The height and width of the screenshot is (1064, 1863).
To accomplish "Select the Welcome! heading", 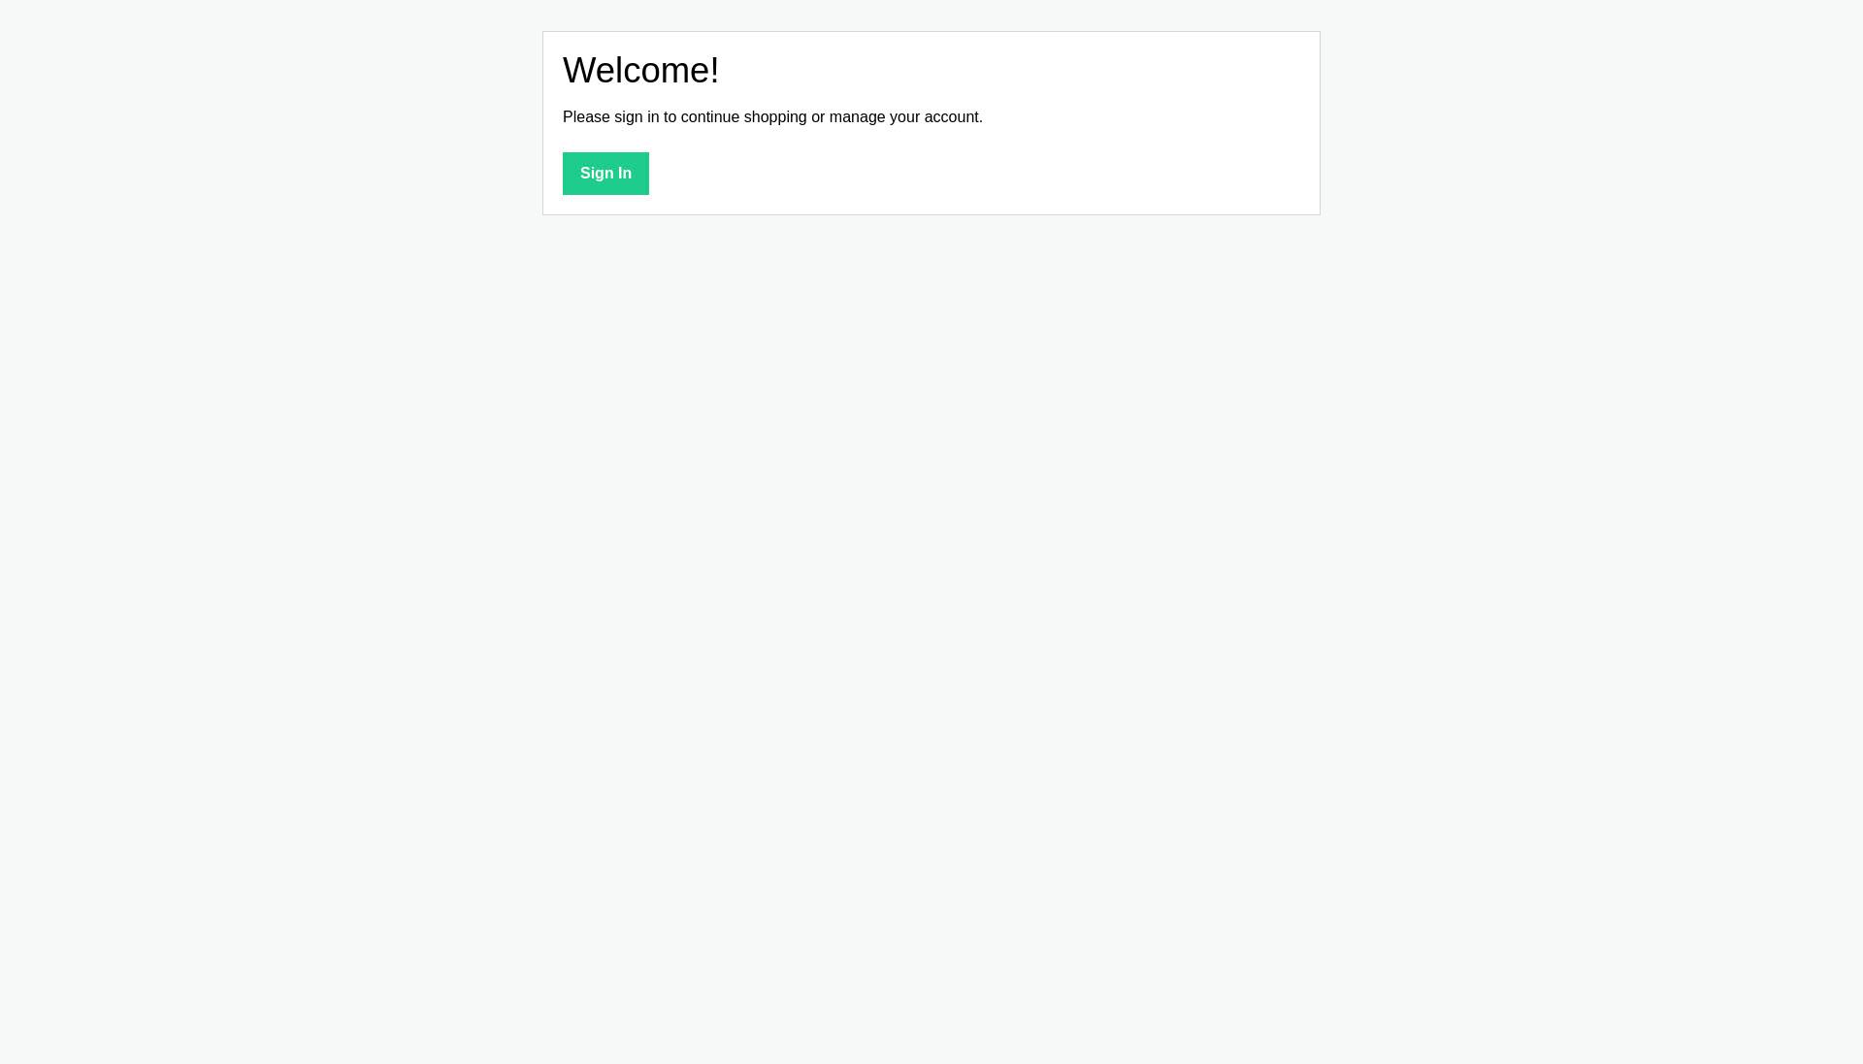I will pos(640,70).
